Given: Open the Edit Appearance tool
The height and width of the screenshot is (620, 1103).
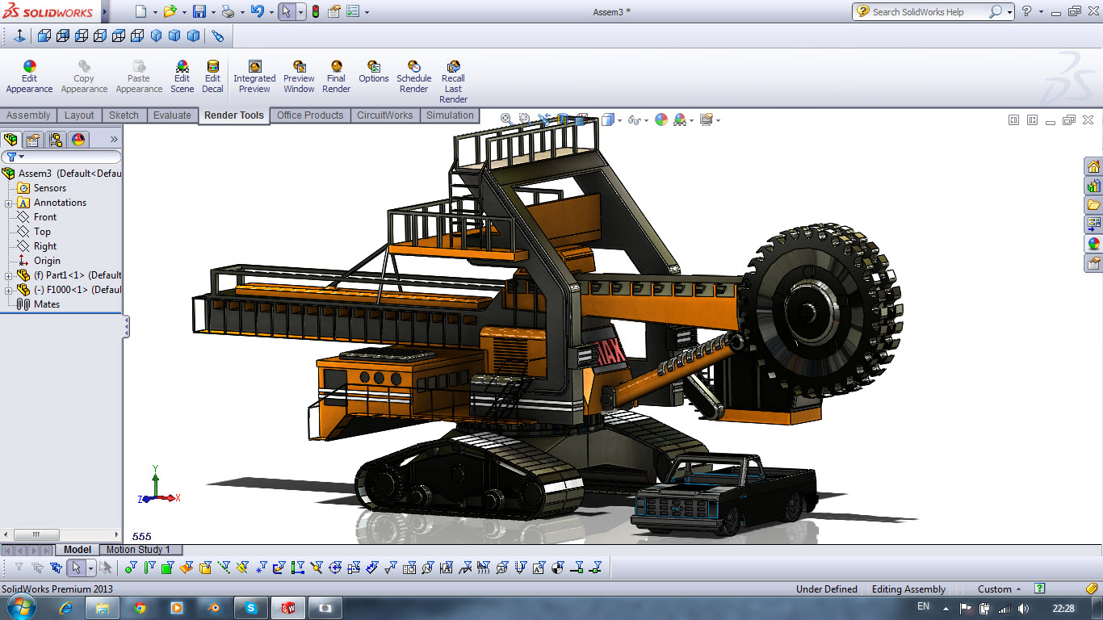Looking at the screenshot, I should (x=29, y=77).
